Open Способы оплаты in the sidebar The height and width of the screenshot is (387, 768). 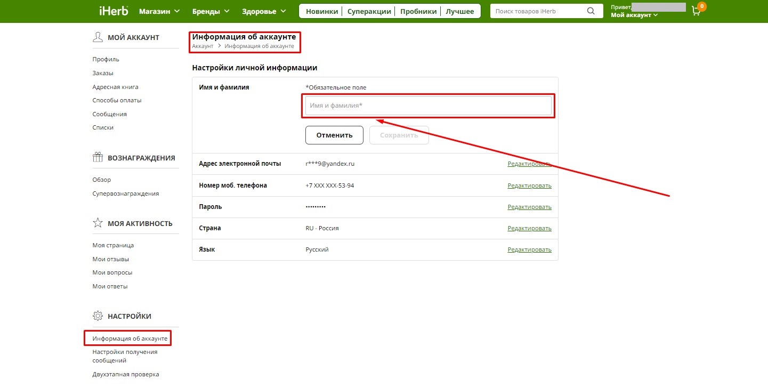pyautogui.click(x=117, y=100)
